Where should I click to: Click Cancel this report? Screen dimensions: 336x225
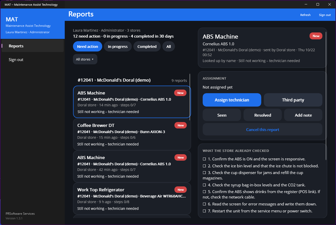pyautogui.click(x=263, y=129)
